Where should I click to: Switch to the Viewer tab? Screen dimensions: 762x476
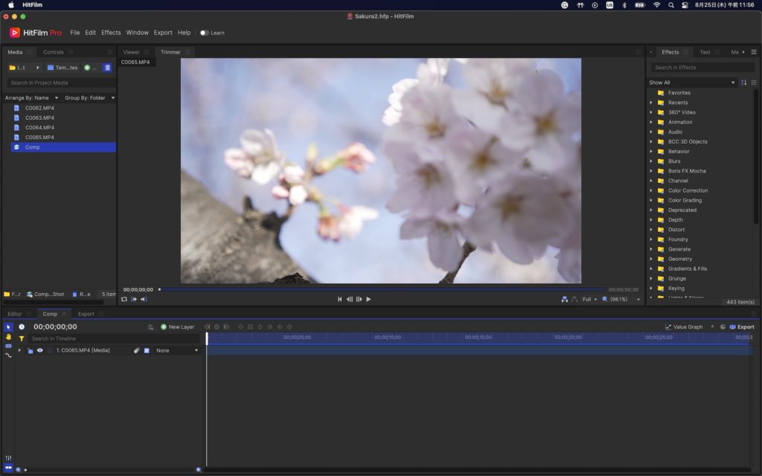131,52
